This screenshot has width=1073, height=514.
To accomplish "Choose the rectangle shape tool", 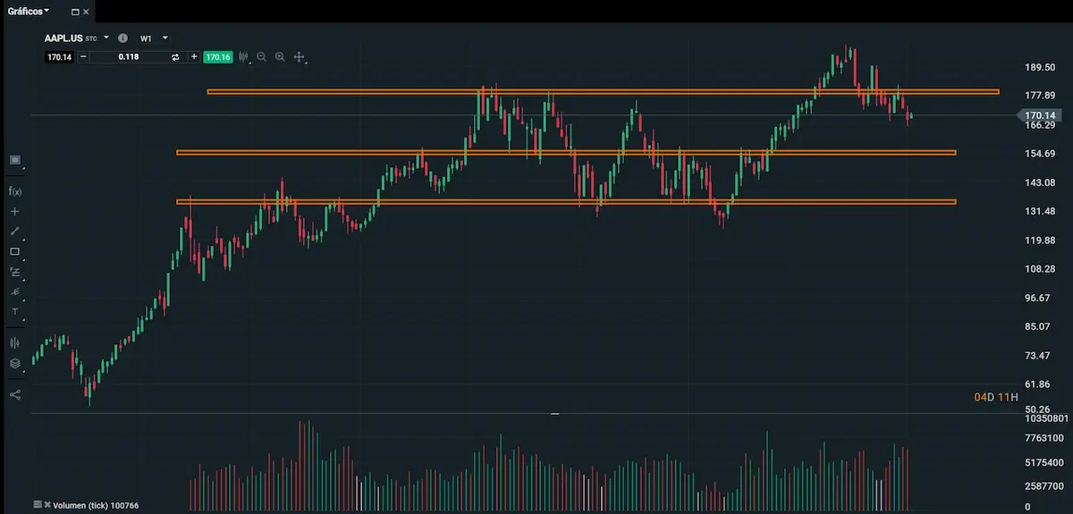I will tap(15, 252).
